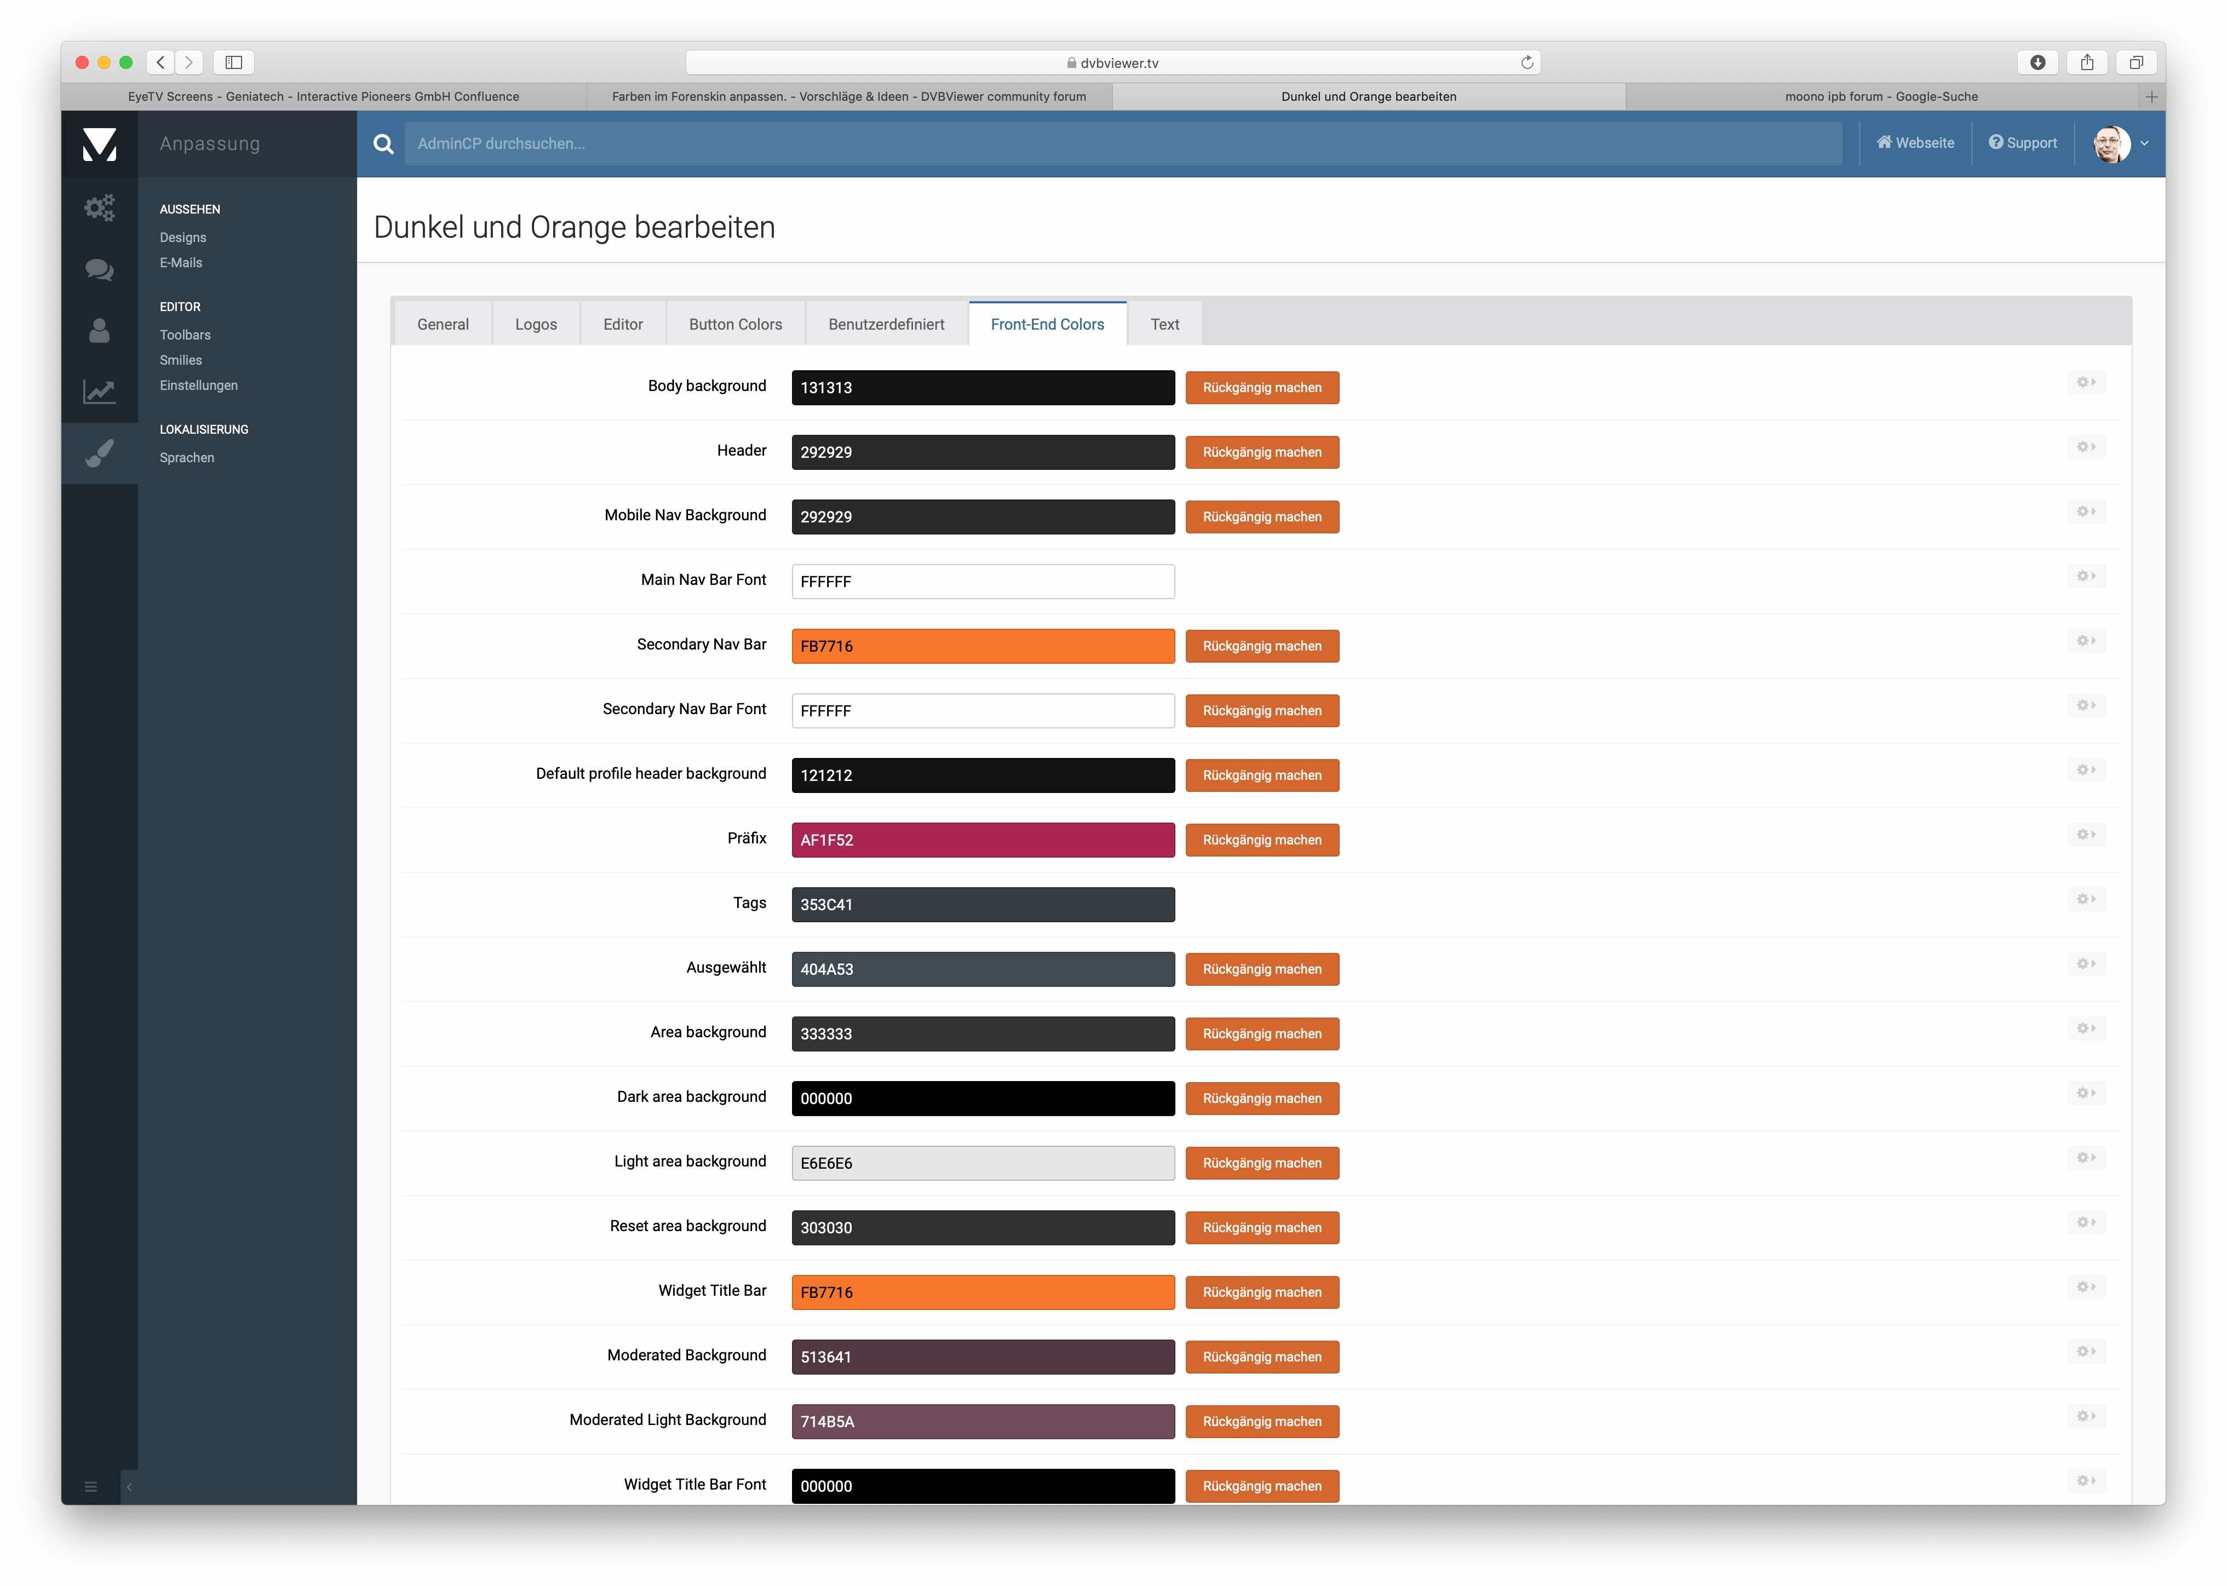Open the Logos tab

535,324
